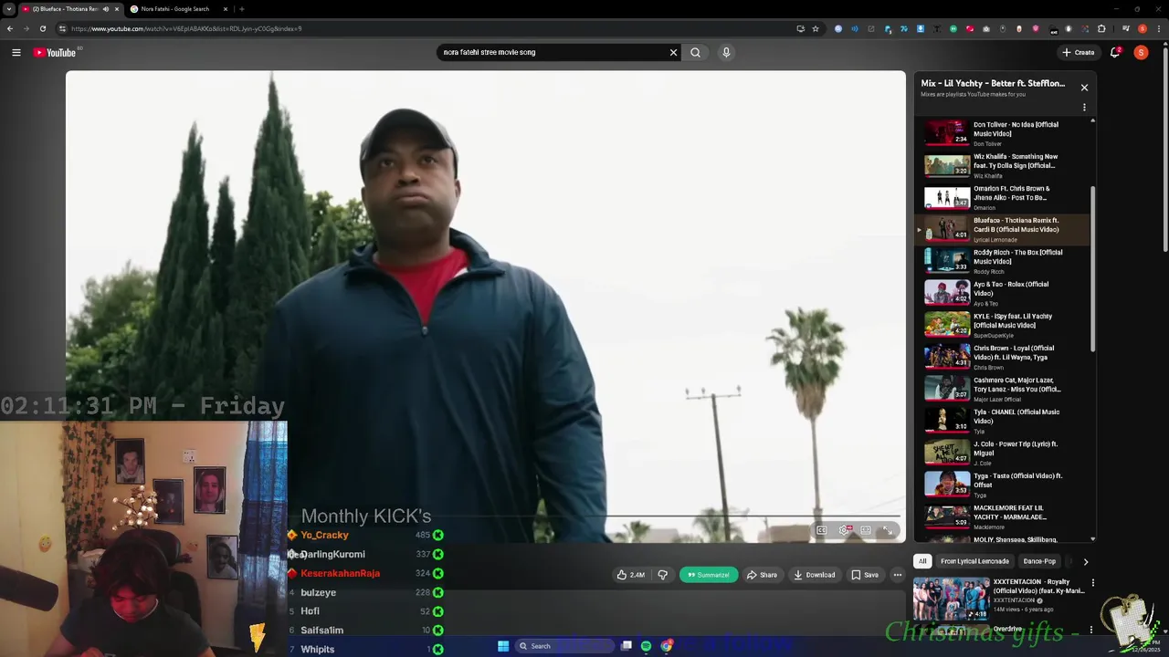Dislike the current video
The image size is (1169, 657).
663,575
